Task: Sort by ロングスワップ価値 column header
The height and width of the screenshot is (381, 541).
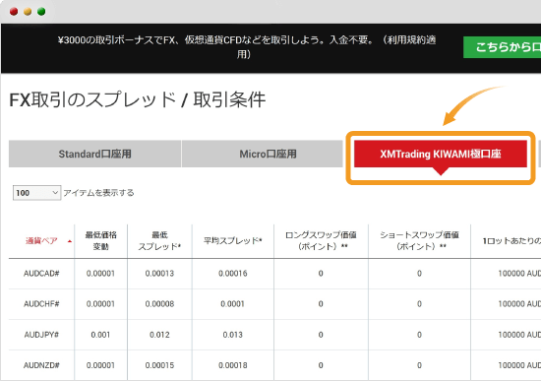Action: pyautogui.click(x=321, y=241)
